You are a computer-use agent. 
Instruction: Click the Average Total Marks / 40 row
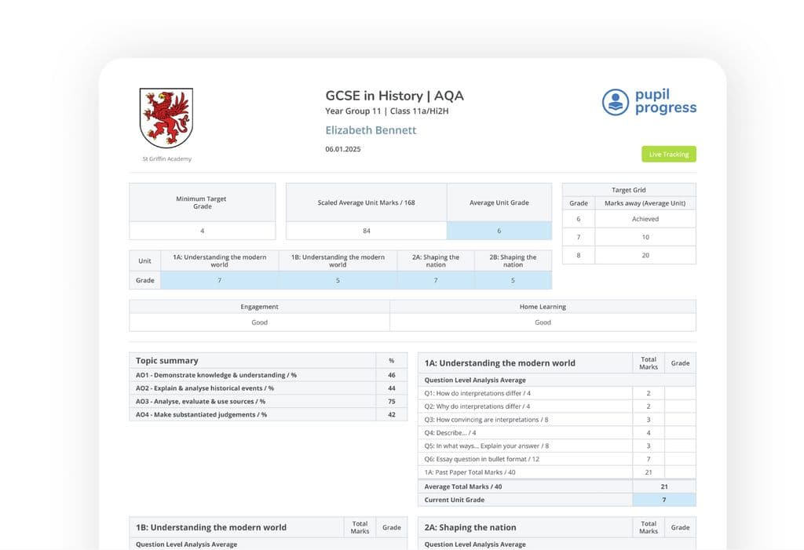557,486
